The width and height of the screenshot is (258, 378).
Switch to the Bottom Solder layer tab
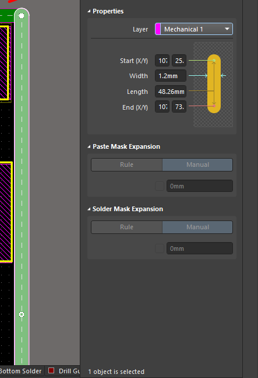tap(21, 371)
